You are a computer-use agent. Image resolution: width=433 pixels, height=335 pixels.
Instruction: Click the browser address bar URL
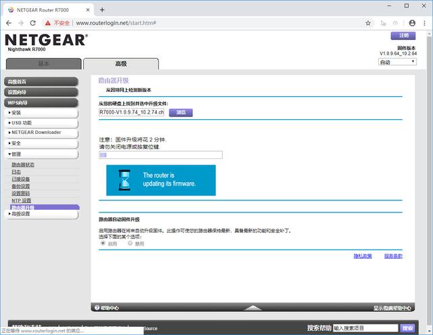click(116, 23)
